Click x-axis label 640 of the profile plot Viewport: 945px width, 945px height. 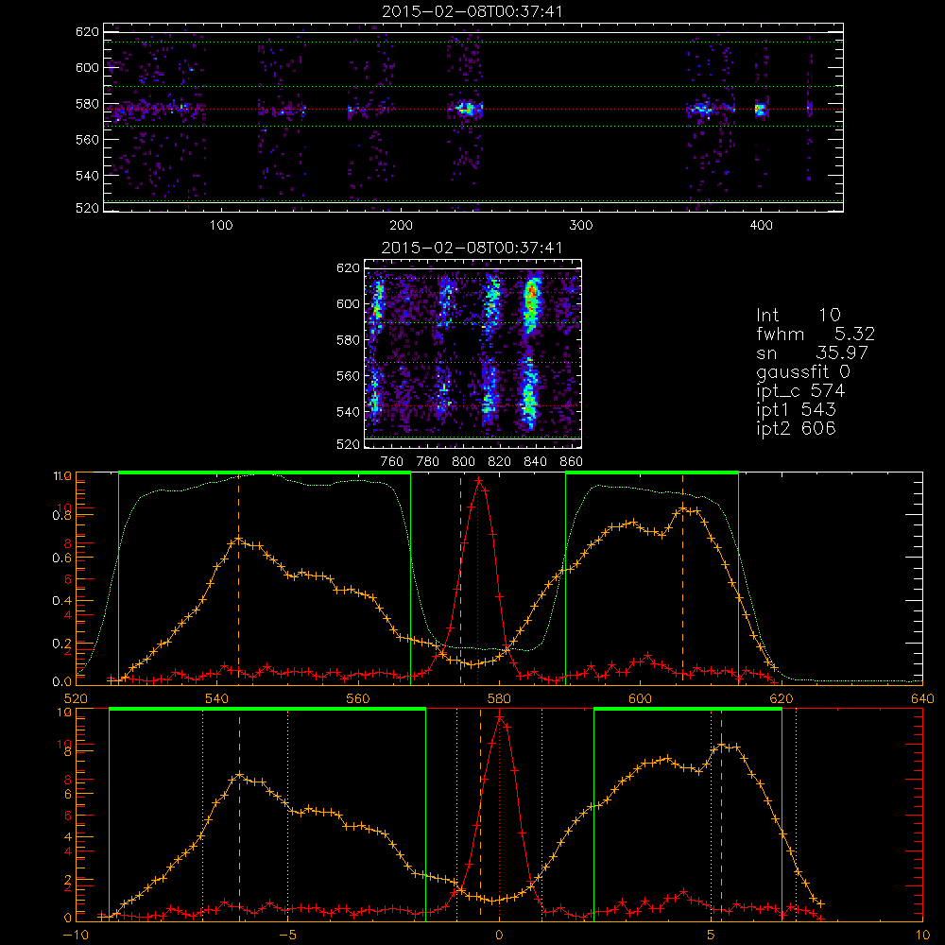922,698
